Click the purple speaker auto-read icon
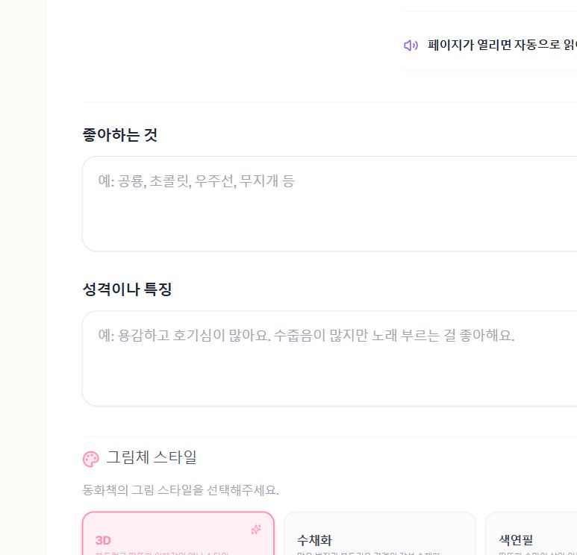 411,46
